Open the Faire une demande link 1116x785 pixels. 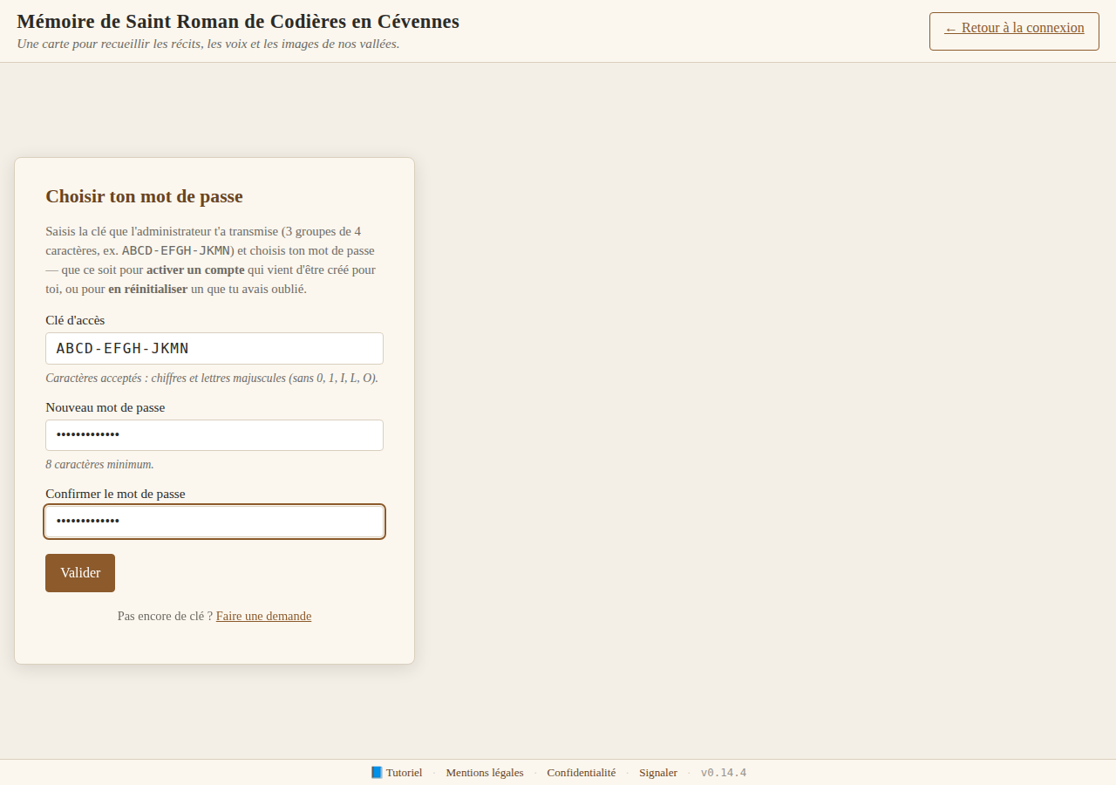coord(263,616)
